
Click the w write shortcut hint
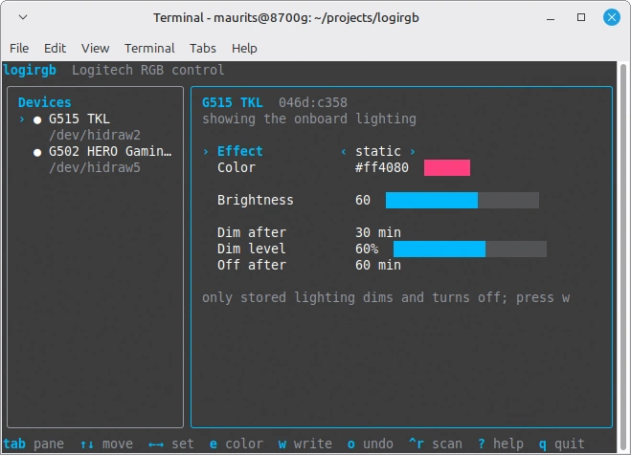(x=305, y=444)
